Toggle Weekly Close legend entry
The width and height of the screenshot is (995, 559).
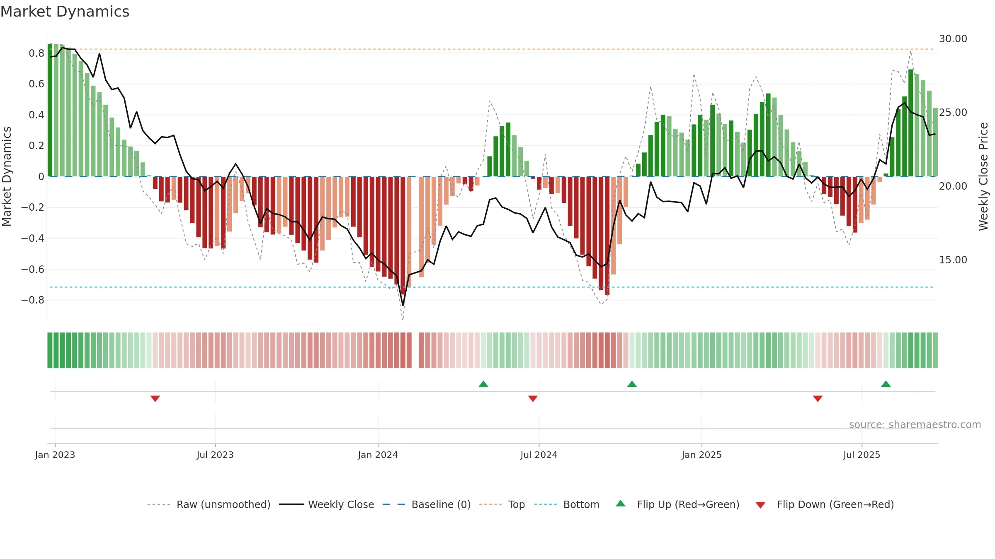pos(326,504)
